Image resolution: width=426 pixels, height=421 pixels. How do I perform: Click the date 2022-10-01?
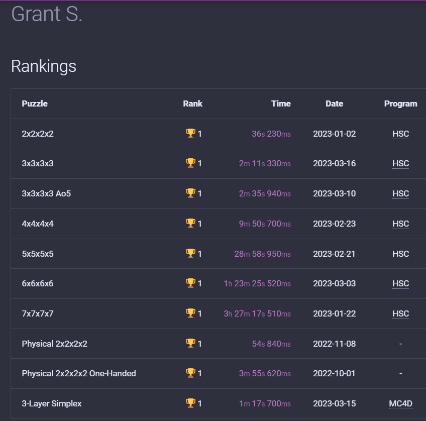(x=334, y=373)
